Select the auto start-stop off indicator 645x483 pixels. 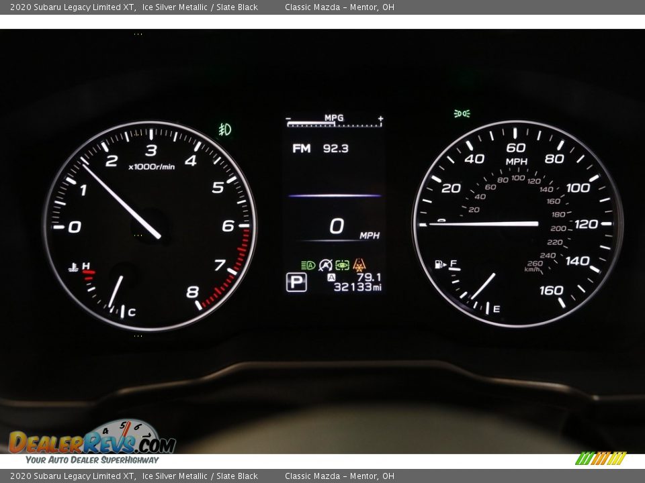326,266
